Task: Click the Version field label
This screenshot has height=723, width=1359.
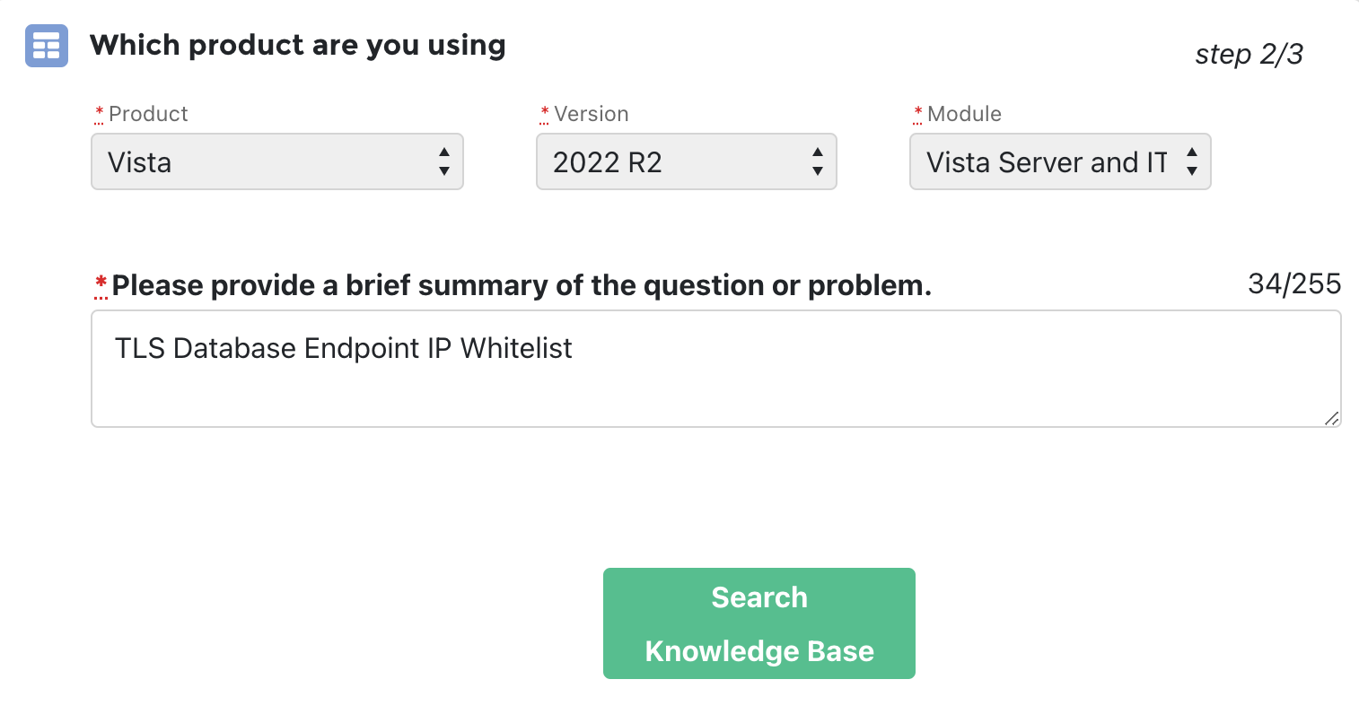Action: pyautogui.click(x=592, y=114)
